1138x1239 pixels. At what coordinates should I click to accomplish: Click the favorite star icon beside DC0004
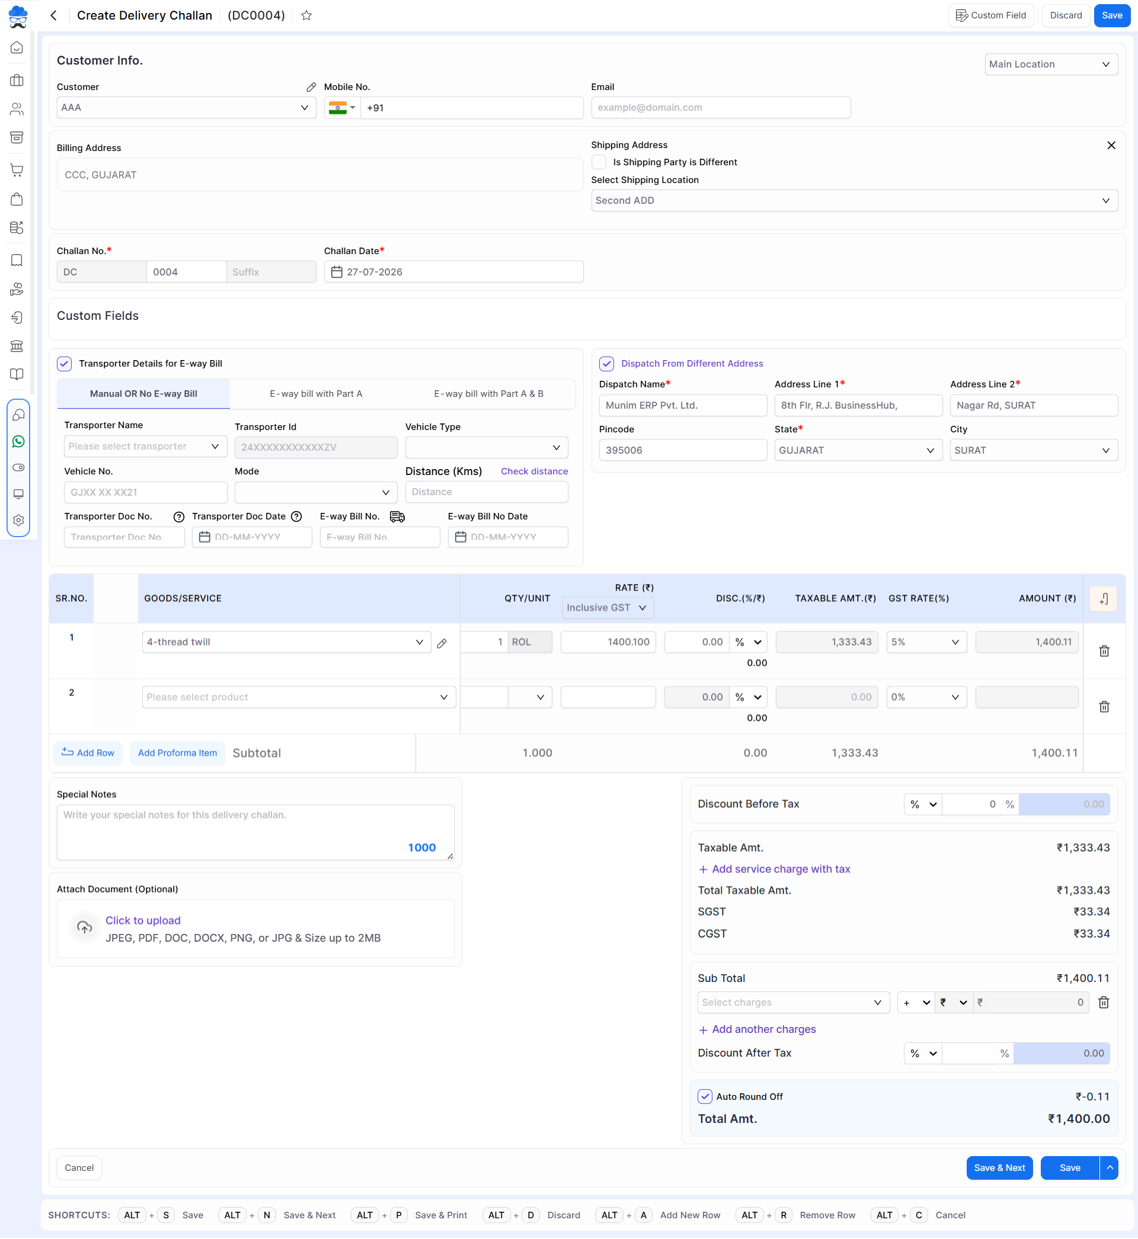(x=306, y=15)
